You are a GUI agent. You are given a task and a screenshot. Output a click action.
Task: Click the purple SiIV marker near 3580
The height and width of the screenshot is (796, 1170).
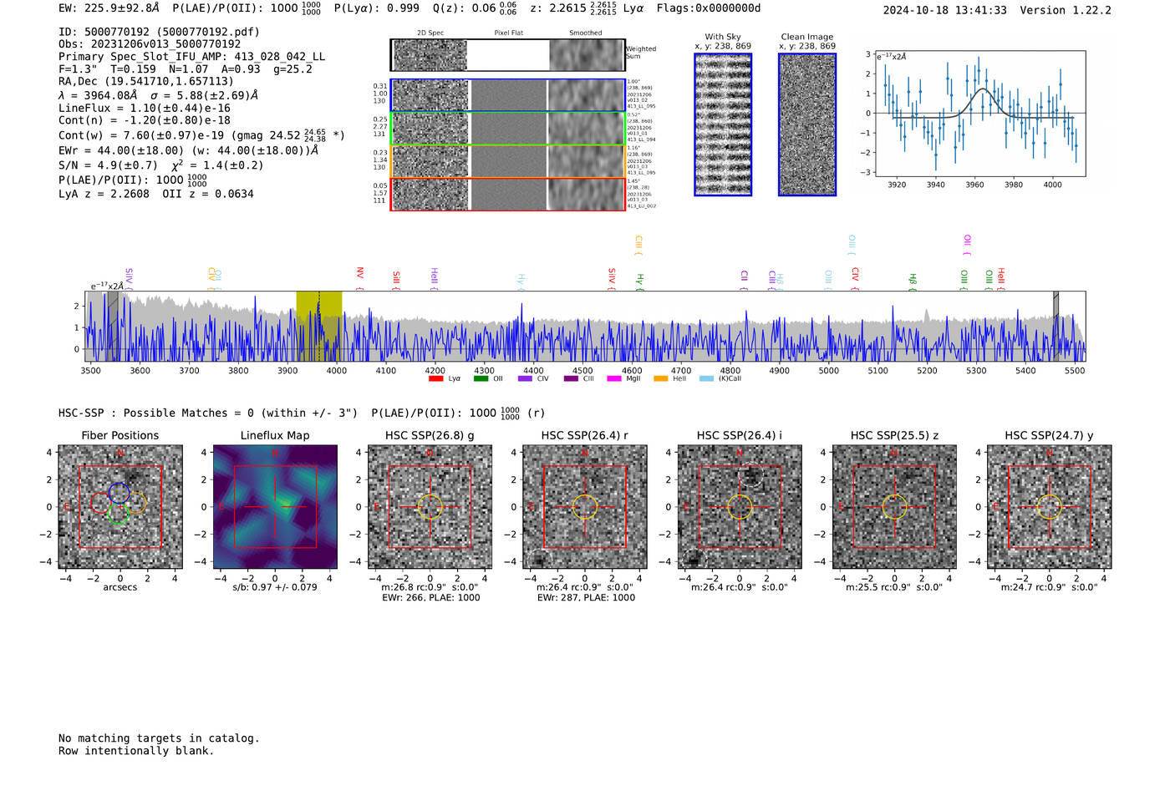(x=129, y=278)
